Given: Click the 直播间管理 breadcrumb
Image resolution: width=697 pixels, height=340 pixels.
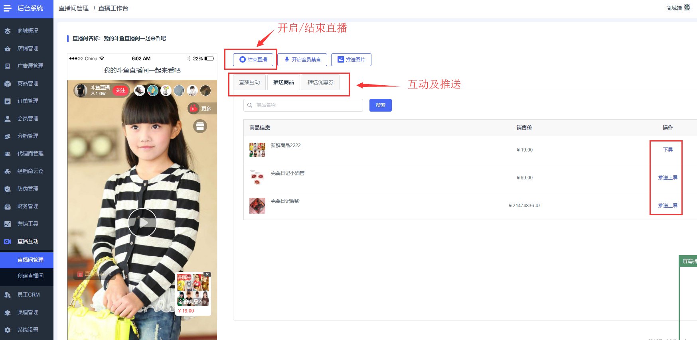Looking at the screenshot, I should pos(73,8).
